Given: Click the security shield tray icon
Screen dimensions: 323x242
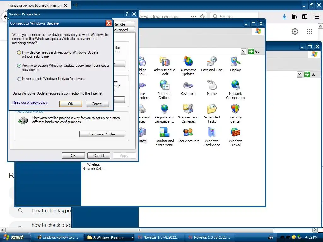Looking at the screenshot, I should (294, 237).
